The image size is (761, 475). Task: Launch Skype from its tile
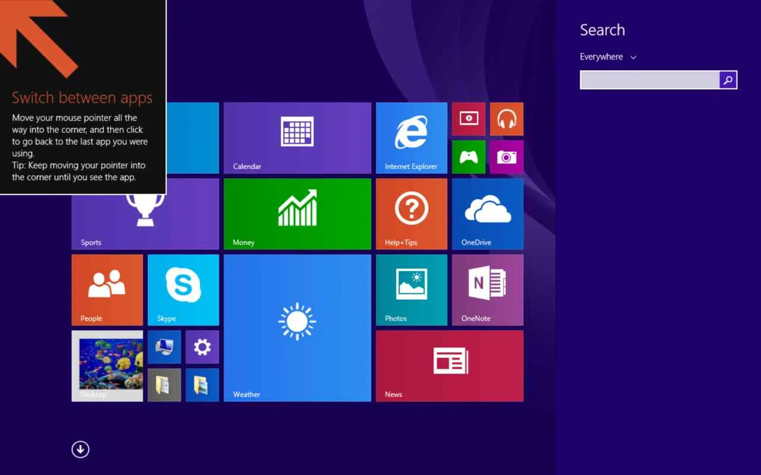pyautogui.click(x=183, y=290)
